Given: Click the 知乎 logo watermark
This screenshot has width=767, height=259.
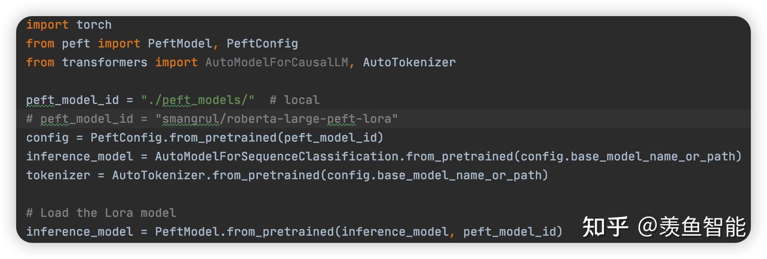Looking at the screenshot, I should 605,227.
